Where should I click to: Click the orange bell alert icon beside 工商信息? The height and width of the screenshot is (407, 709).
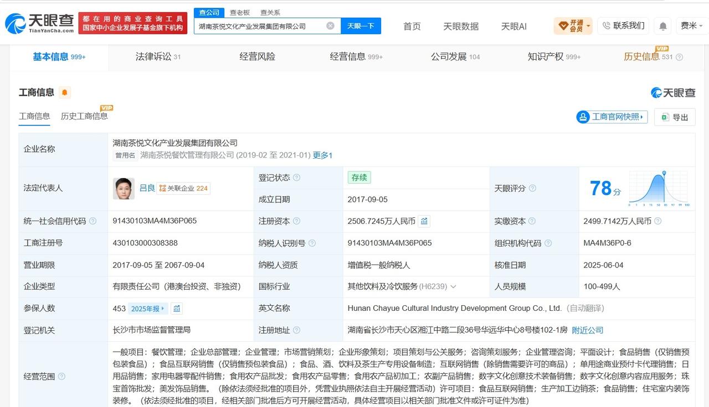pos(65,93)
